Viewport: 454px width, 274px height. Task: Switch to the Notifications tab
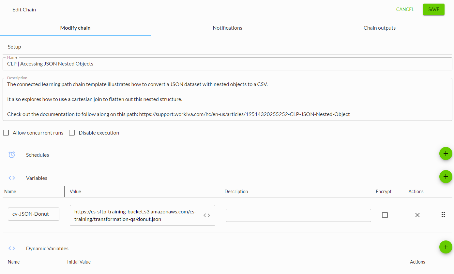[x=227, y=28]
